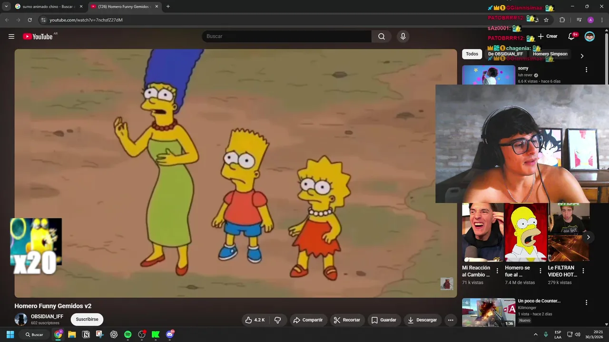609x342 pixels.
Task: View site information next to the URL
Action: coord(43,20)
